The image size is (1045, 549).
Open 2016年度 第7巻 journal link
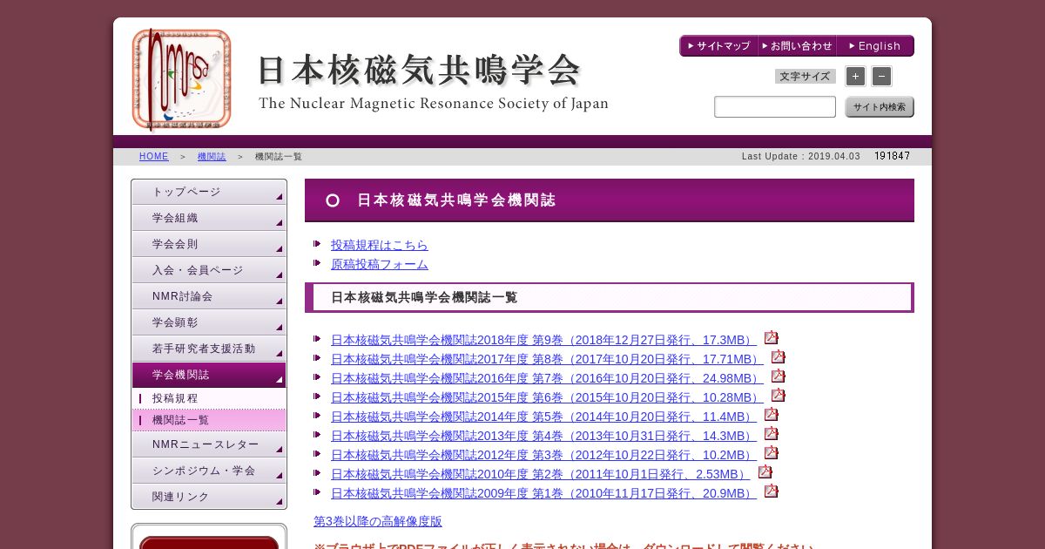(x=547, y=378)
